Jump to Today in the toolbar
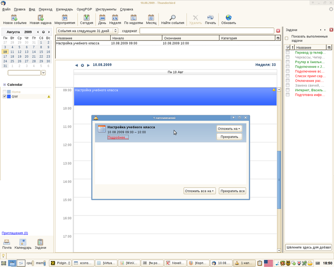 click(x=86, y=17)
